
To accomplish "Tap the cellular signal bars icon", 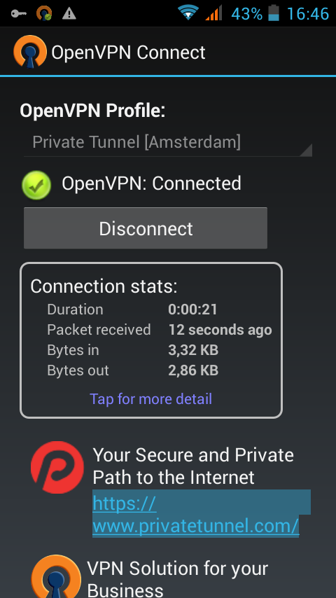I will pos(213,14).
